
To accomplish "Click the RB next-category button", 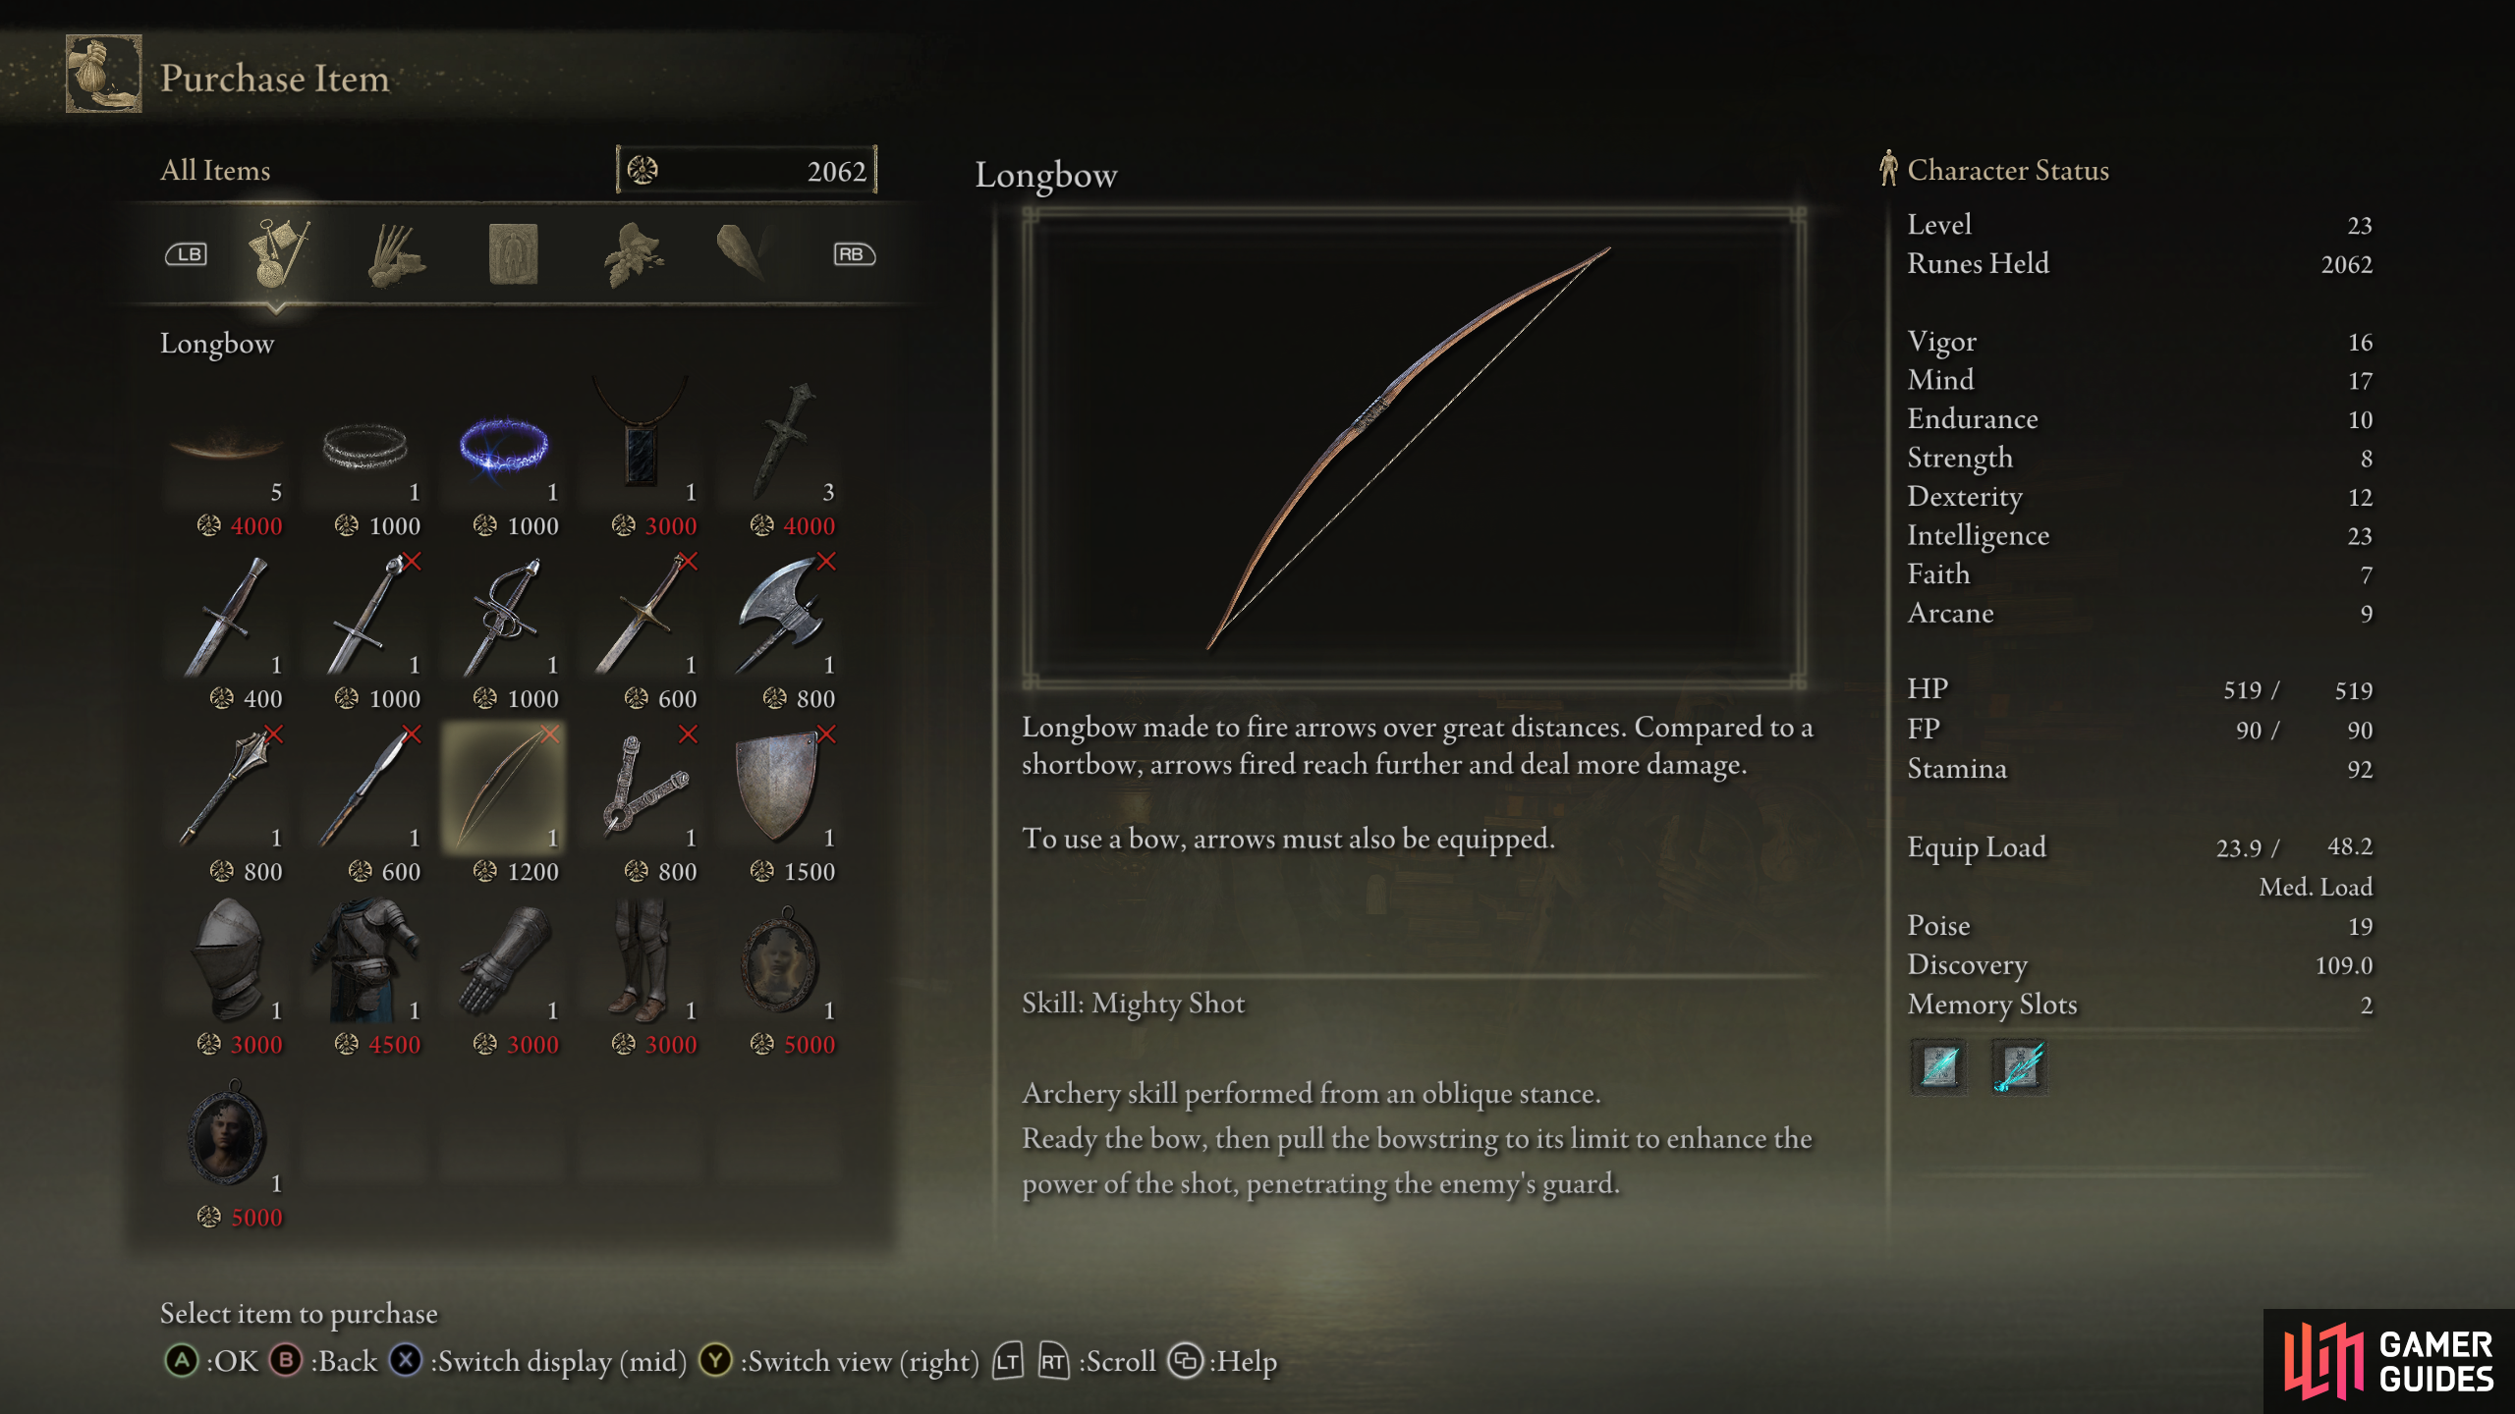I will (x=854, y=254).
